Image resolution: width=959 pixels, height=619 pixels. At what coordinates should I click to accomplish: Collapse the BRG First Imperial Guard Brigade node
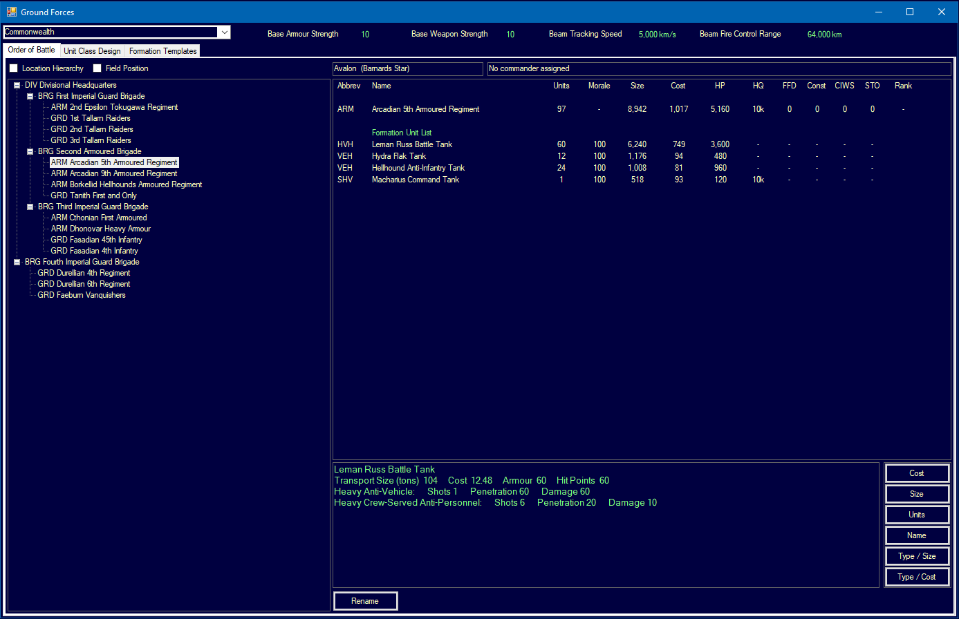[x=30, y=96]
